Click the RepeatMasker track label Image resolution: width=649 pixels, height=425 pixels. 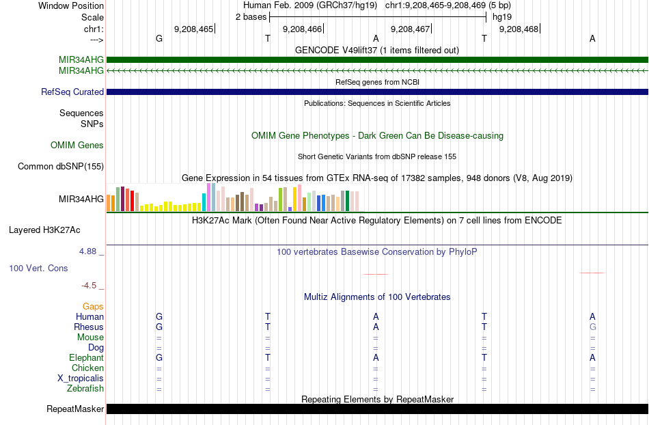(x=75, y=409)
